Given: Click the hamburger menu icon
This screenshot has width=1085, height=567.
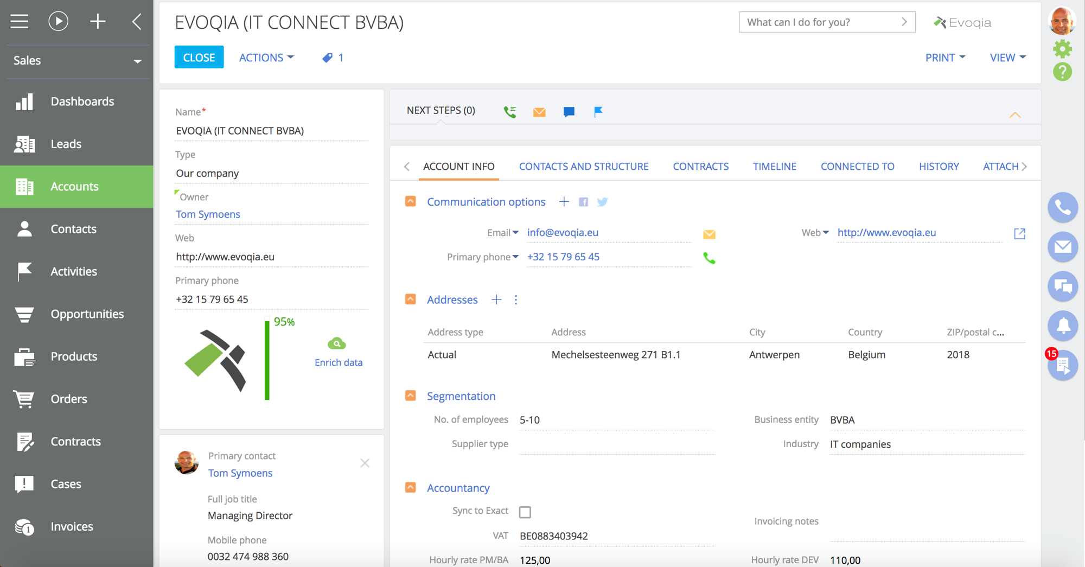Looking at the screenshot, I should pos(19,21).
